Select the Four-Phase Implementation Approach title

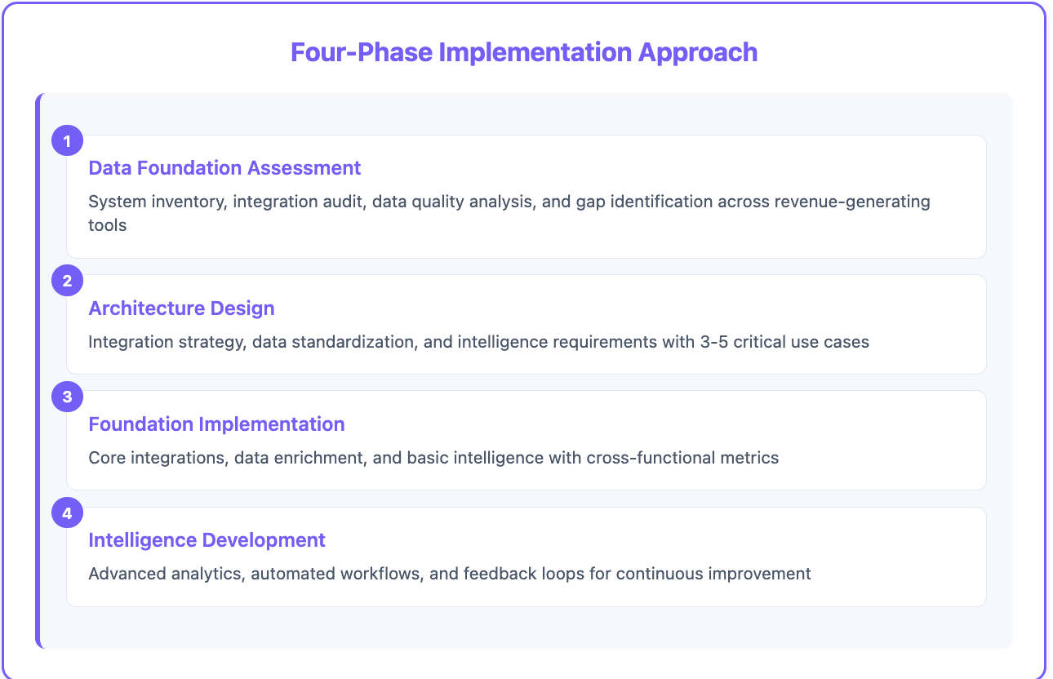pos(523,51)
